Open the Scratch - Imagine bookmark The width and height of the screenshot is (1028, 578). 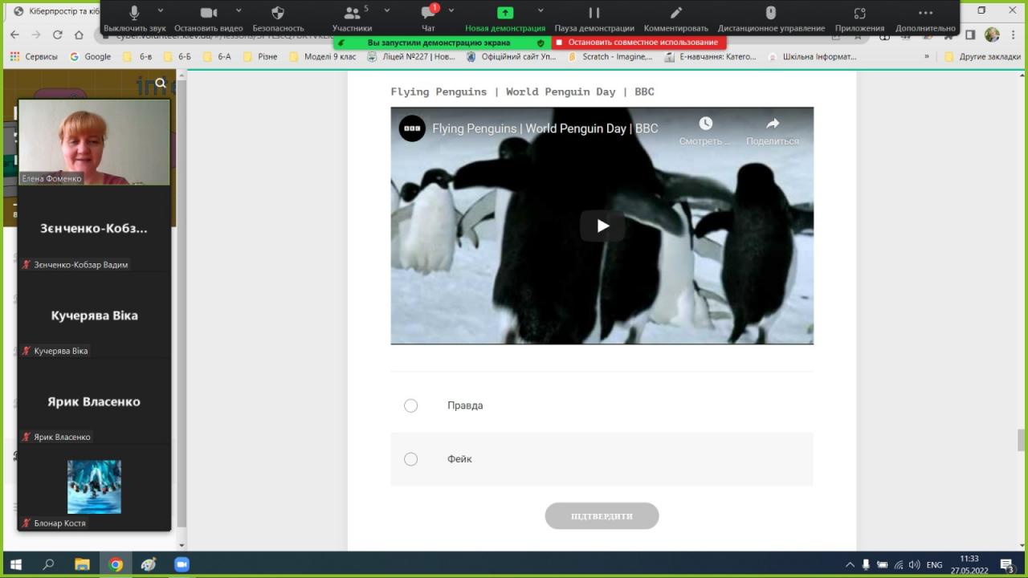610,57
